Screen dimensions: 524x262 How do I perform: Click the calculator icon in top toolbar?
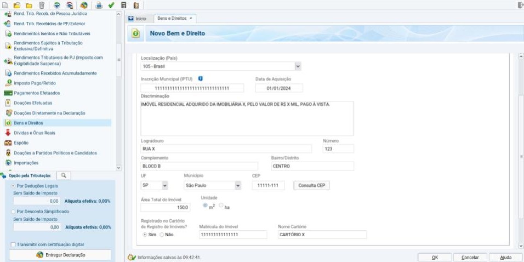pyautogui.click(x=123, y=5)
